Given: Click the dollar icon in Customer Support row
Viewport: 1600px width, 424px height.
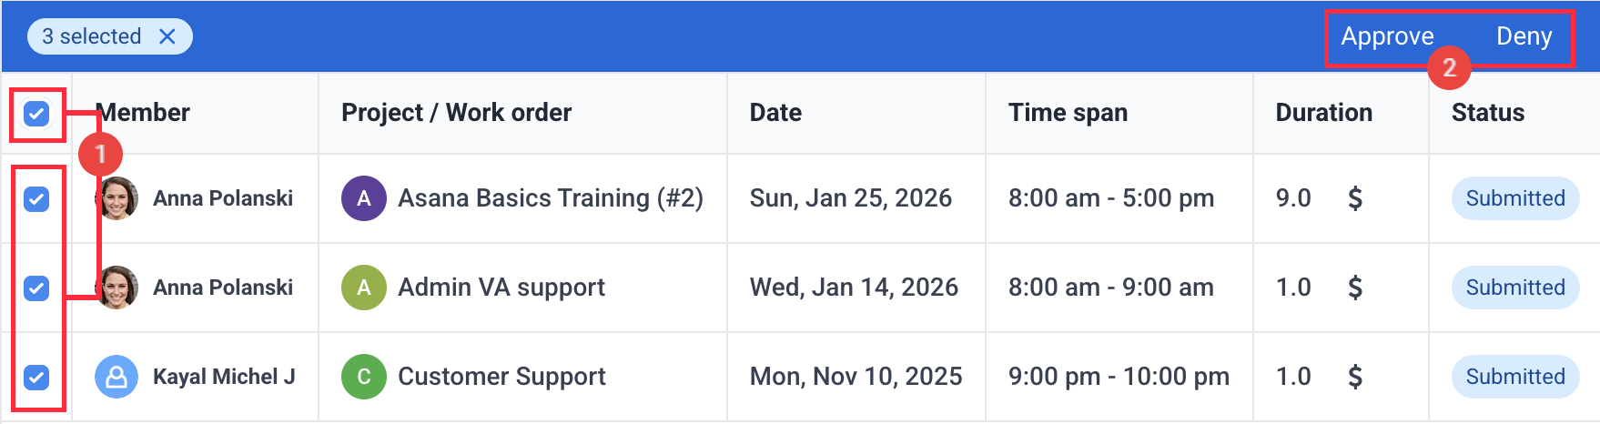Looking at the screenshot, I should click(1354, 377).
